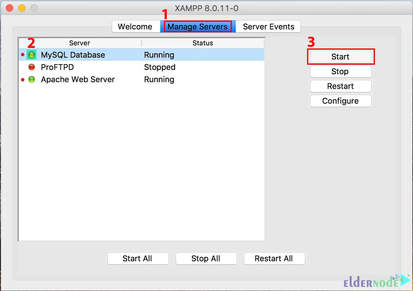Click the Restart server button
This screenshot has width=413, height=291.
[341, 86]
